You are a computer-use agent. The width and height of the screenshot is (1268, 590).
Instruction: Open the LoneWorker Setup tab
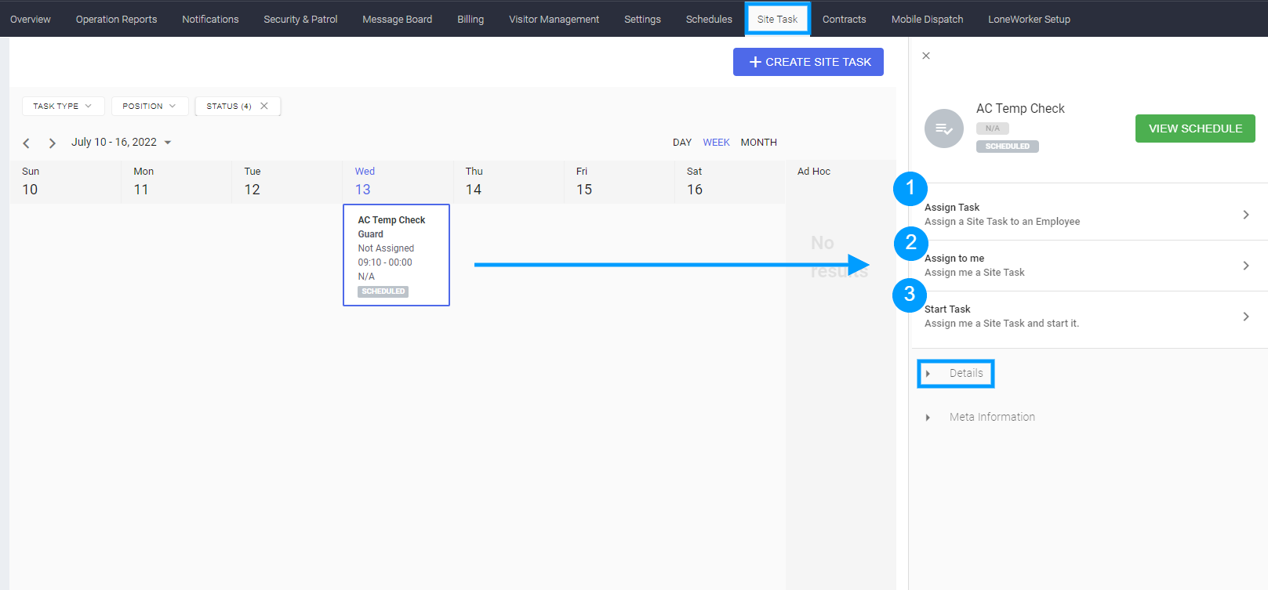(1029, 19)
